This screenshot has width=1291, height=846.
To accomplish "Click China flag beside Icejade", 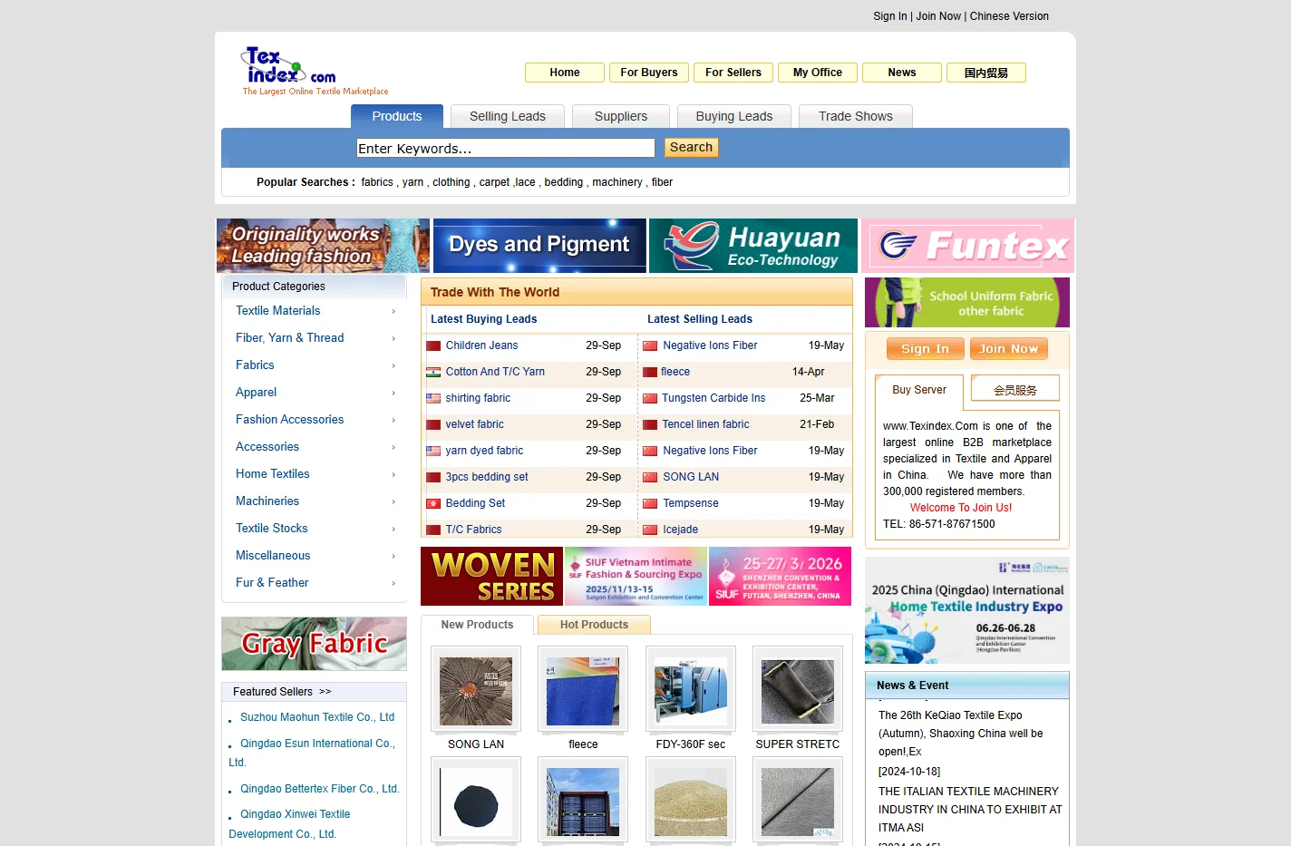I will (x=650, y=530).
